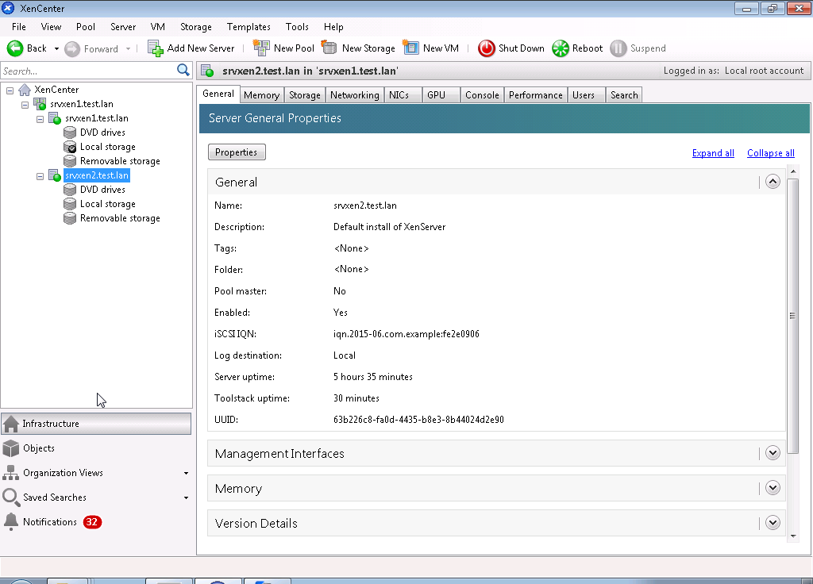Open the Pool menu
The width and height of the screenshot is (813, 584).
point(86,27)
